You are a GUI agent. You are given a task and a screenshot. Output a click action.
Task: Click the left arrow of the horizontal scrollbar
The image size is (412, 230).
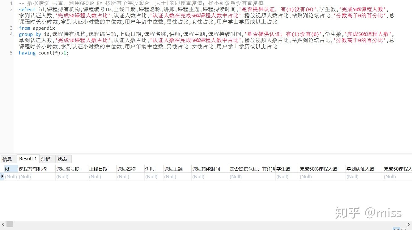point(2,224)
